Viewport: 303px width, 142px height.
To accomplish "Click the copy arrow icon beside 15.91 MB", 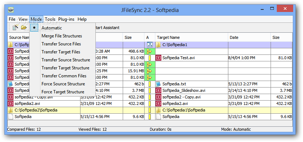I will [150, 71].
